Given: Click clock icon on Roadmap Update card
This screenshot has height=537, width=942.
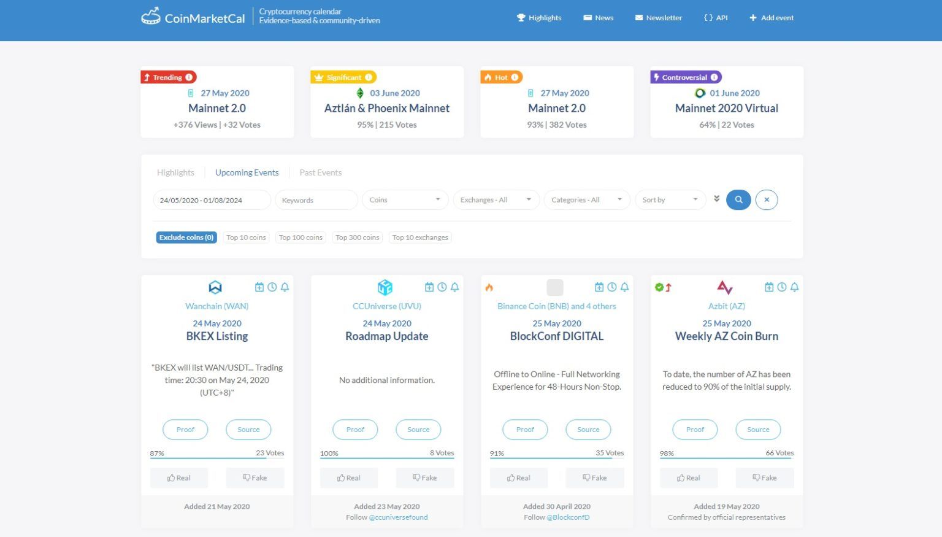Looking at the screenshot, I should click(x=442, y=287).
